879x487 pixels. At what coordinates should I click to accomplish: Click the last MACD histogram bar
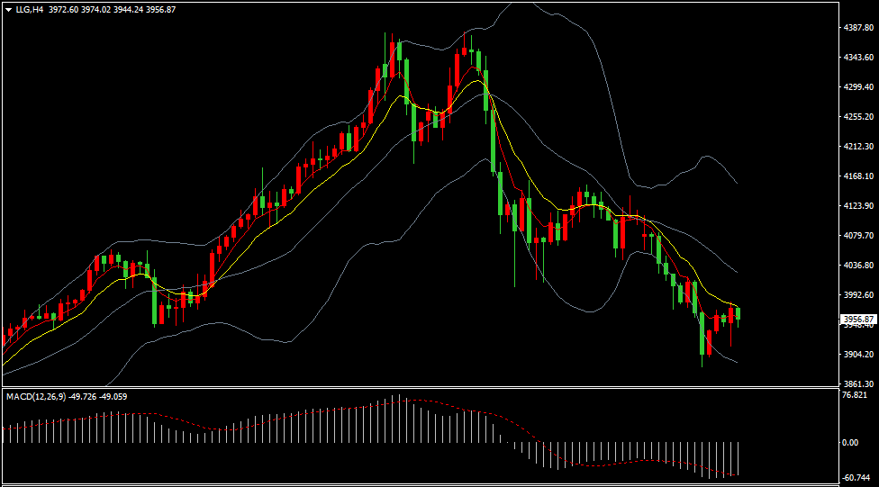(x=739, y=458)
